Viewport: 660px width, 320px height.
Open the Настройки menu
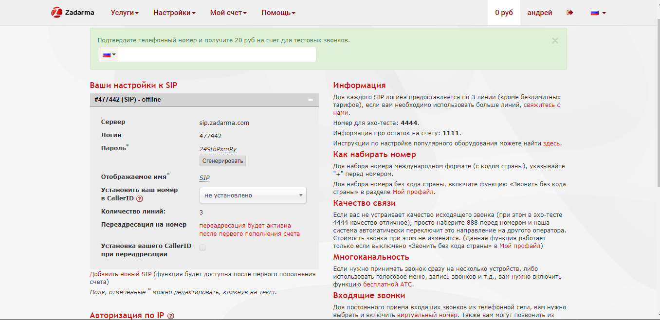pos(174,13)
